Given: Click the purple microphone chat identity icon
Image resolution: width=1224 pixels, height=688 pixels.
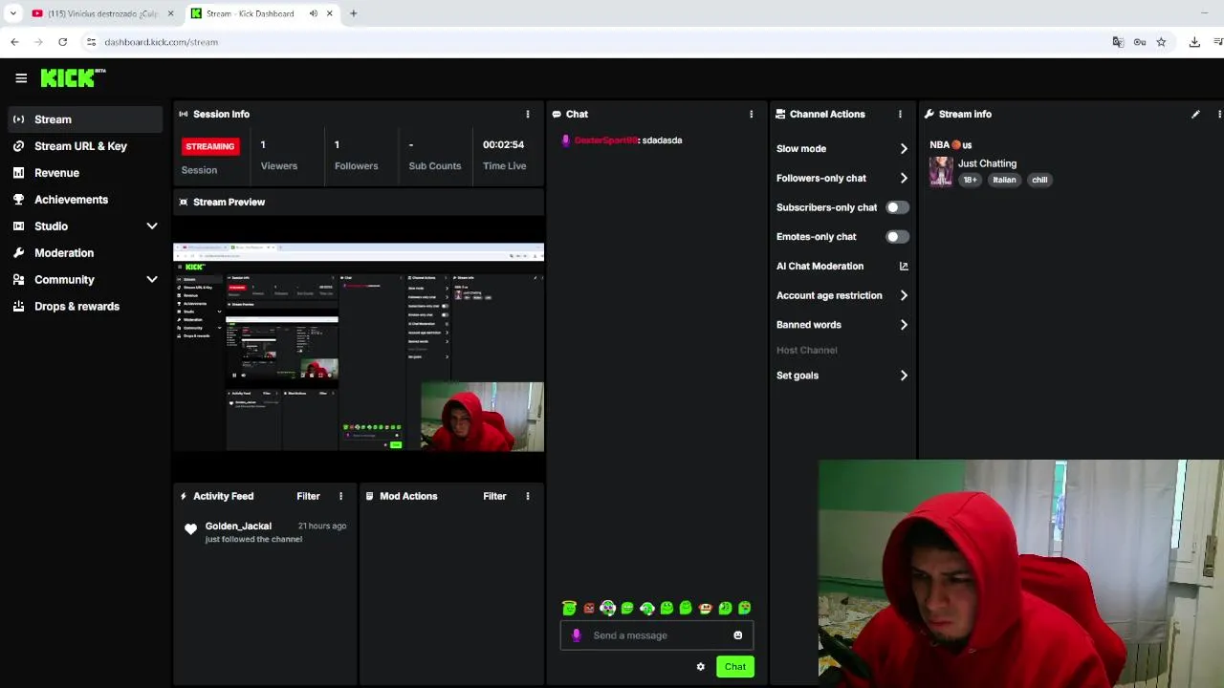Looking at the screenshot, I should [x=576, y=635].
